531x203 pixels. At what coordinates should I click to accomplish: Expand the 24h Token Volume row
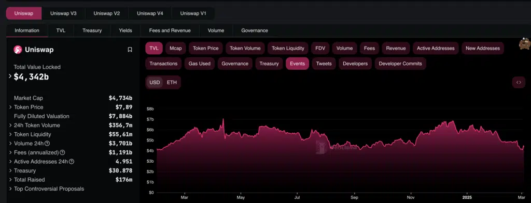pos(10,125)
